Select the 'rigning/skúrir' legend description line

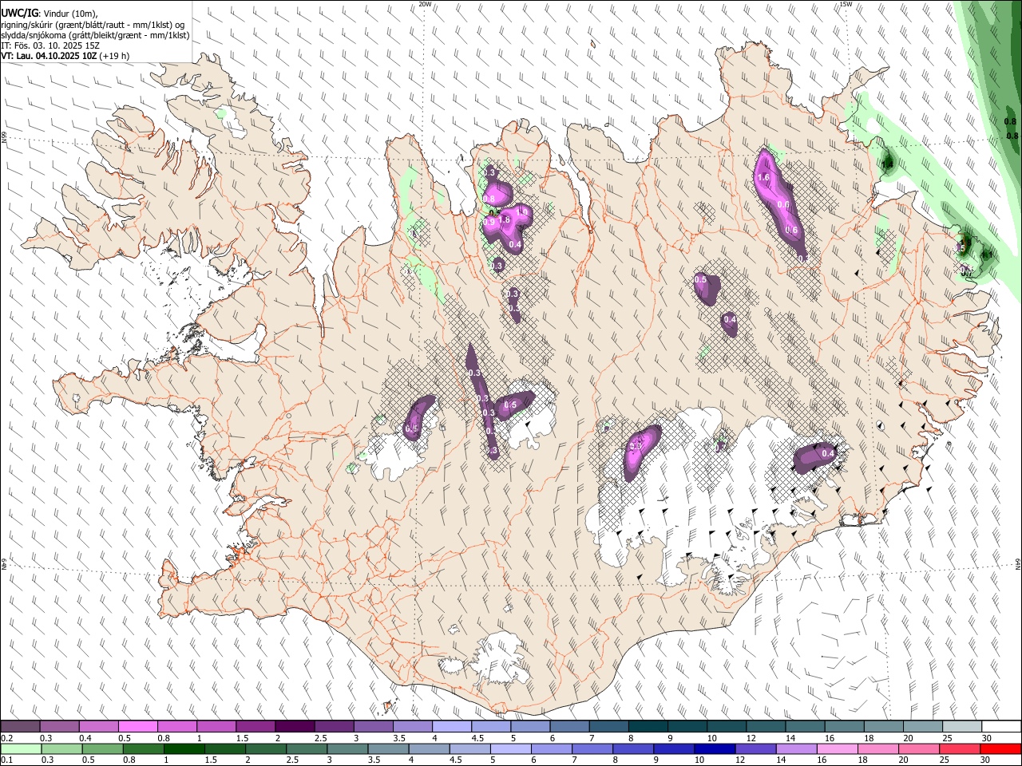[94, 25]
